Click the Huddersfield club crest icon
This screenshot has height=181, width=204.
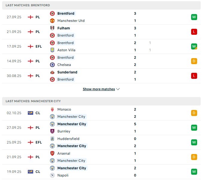coord(52,139)
